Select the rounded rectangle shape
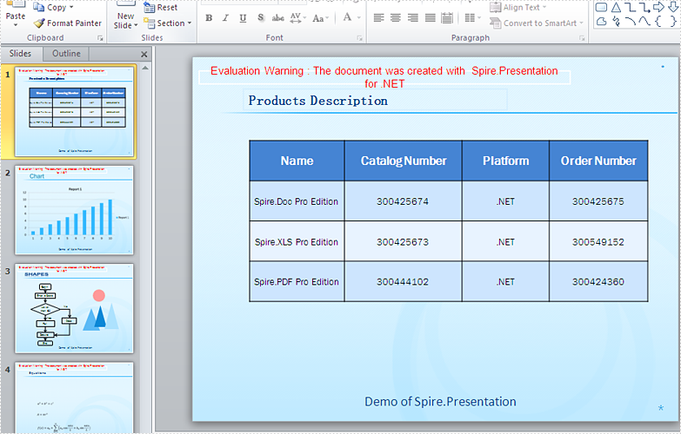 [x=601, y=7]
